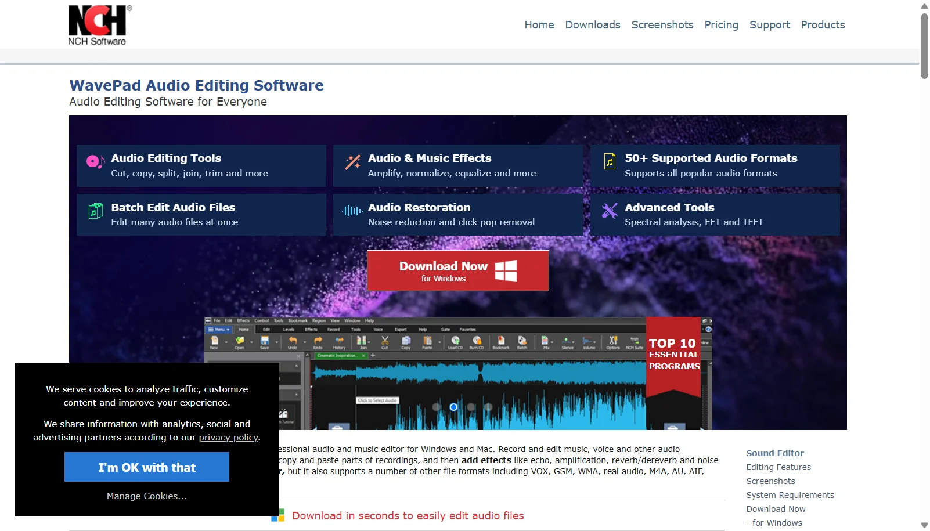Open Screenshots in the Sound Editor sidebar
This screenshot has height=531, width=930.
pyautogui.click(x=770, y=481)
